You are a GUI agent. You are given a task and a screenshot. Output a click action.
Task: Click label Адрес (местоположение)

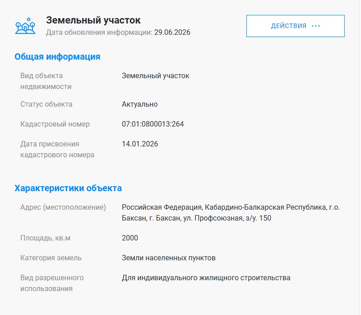pos(63,207)
